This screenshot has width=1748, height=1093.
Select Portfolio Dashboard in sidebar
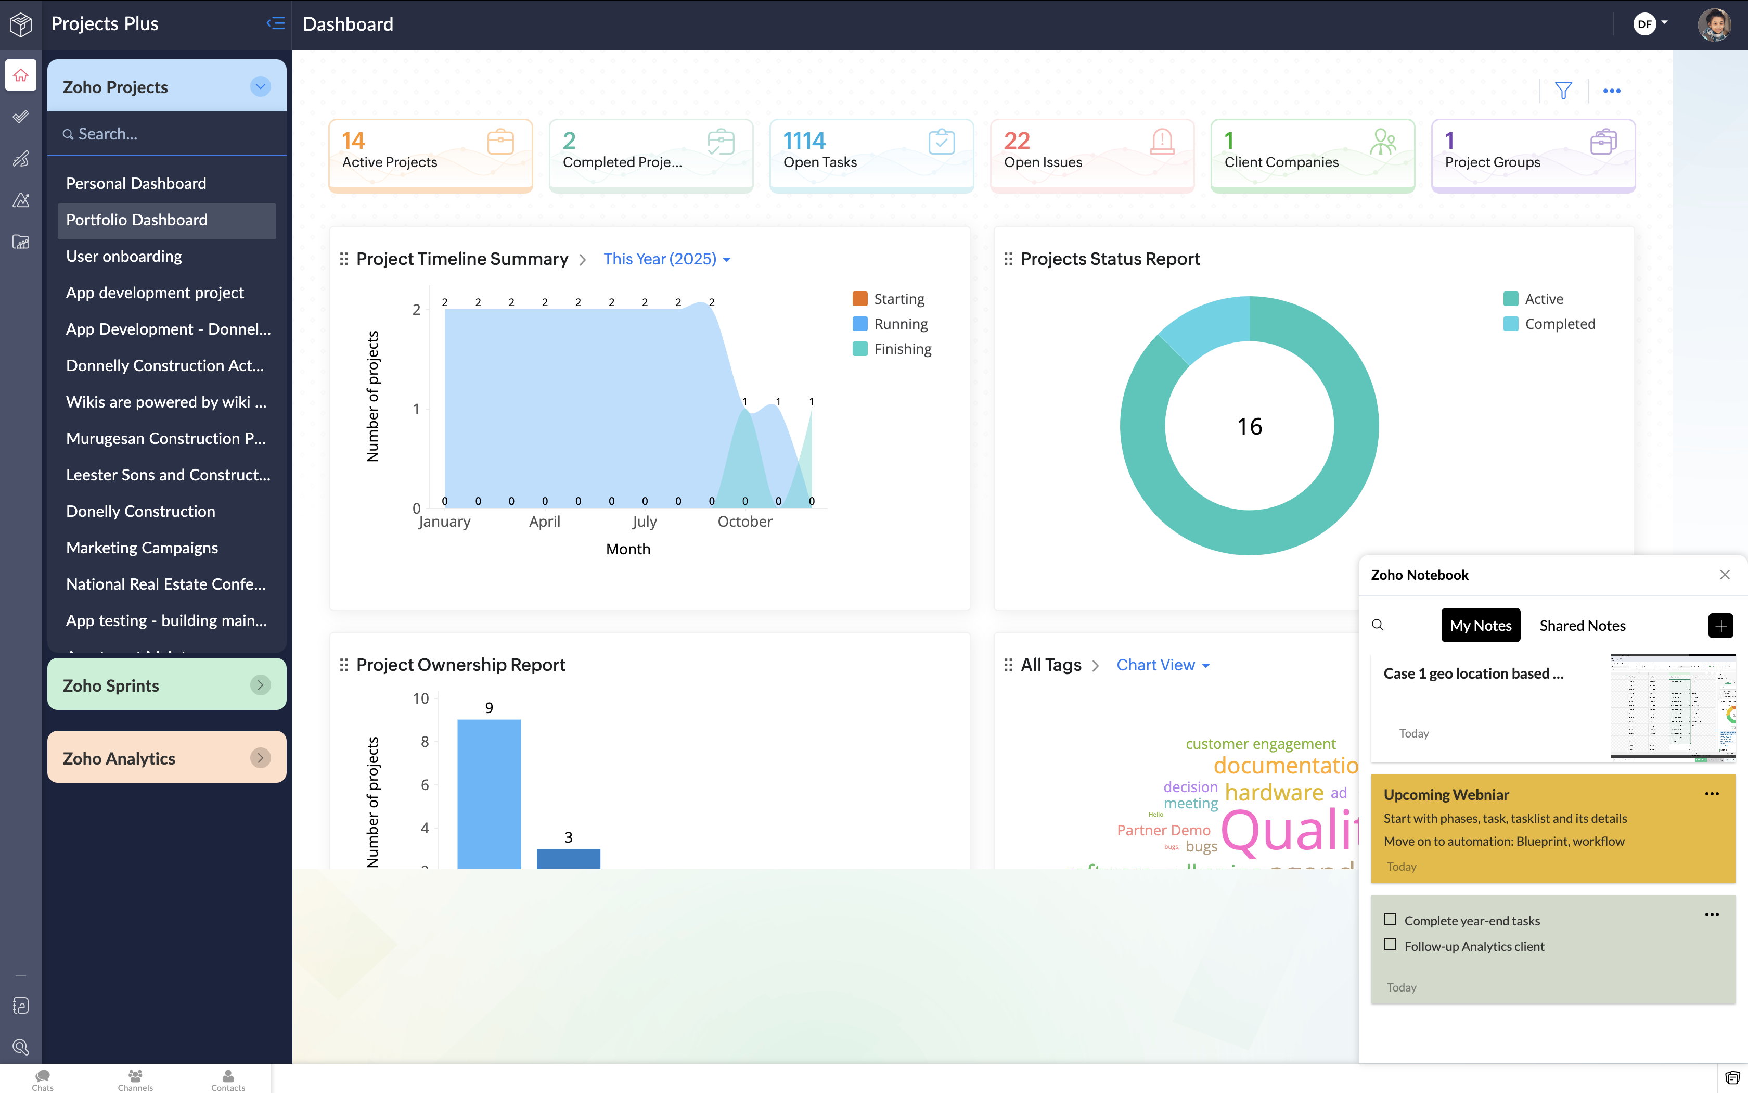click(x=167, y=220)
